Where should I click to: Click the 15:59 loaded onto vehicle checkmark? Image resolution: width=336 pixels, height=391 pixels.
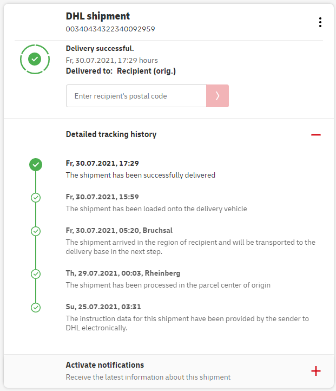36,198
